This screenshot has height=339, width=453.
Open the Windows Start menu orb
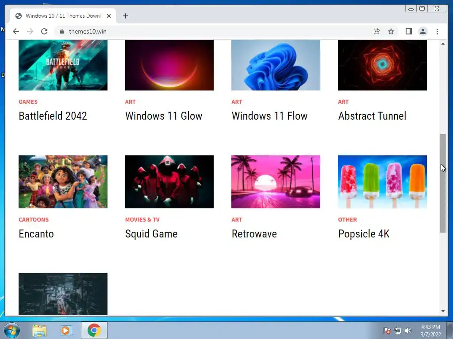(x=12, y=330)
